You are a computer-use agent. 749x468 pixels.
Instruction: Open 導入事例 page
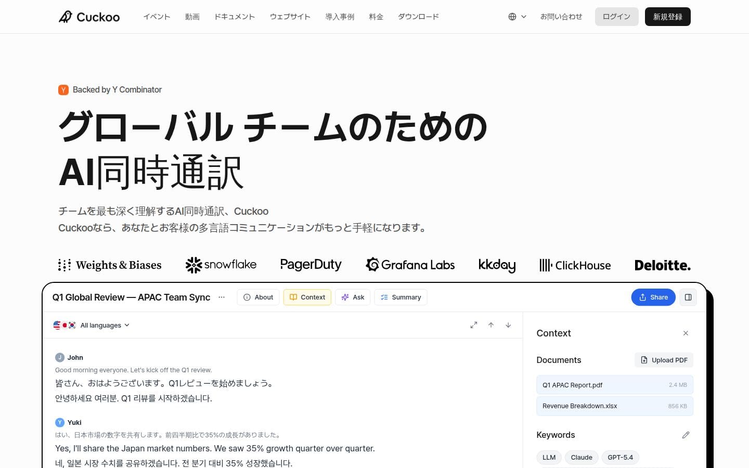(340, 17)
